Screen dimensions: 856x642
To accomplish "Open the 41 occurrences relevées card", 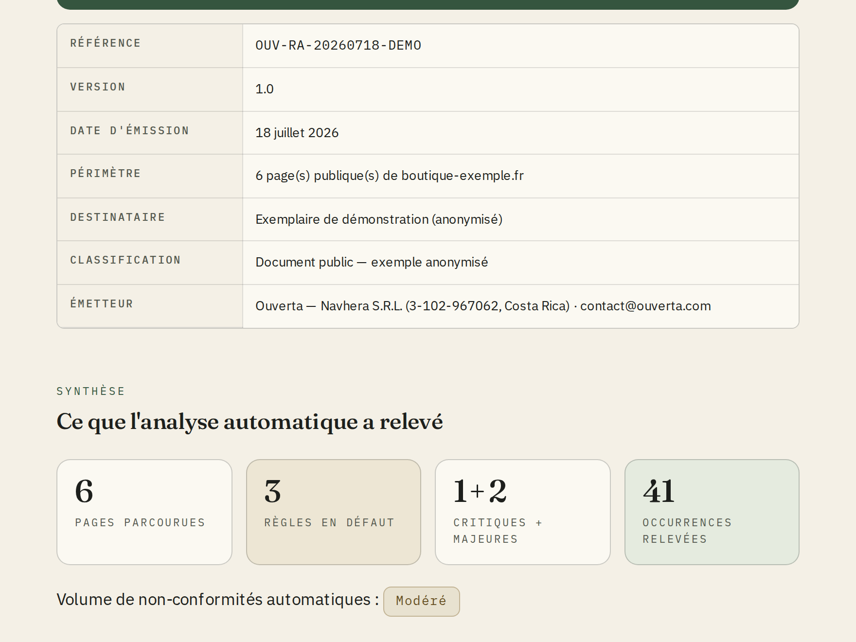I will [712, 512].
